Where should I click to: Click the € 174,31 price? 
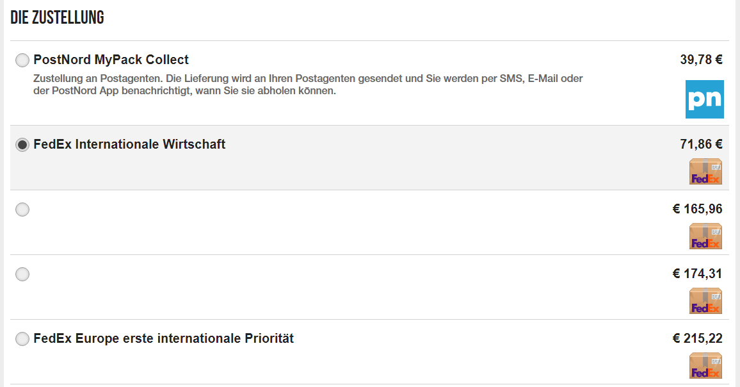[x=698, y=274]
